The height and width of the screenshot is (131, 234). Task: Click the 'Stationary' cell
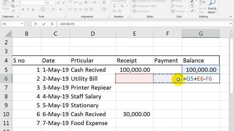click(93, 105)
